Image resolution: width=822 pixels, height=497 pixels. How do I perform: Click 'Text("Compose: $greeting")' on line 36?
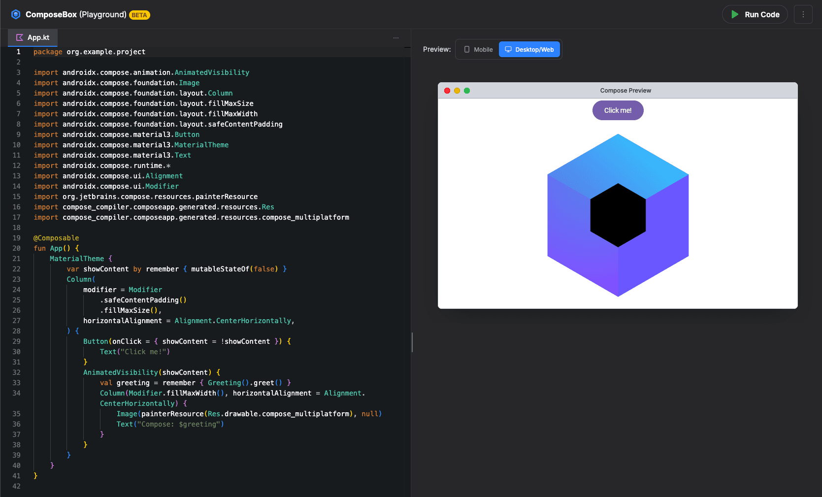click(x=170, y=424)
